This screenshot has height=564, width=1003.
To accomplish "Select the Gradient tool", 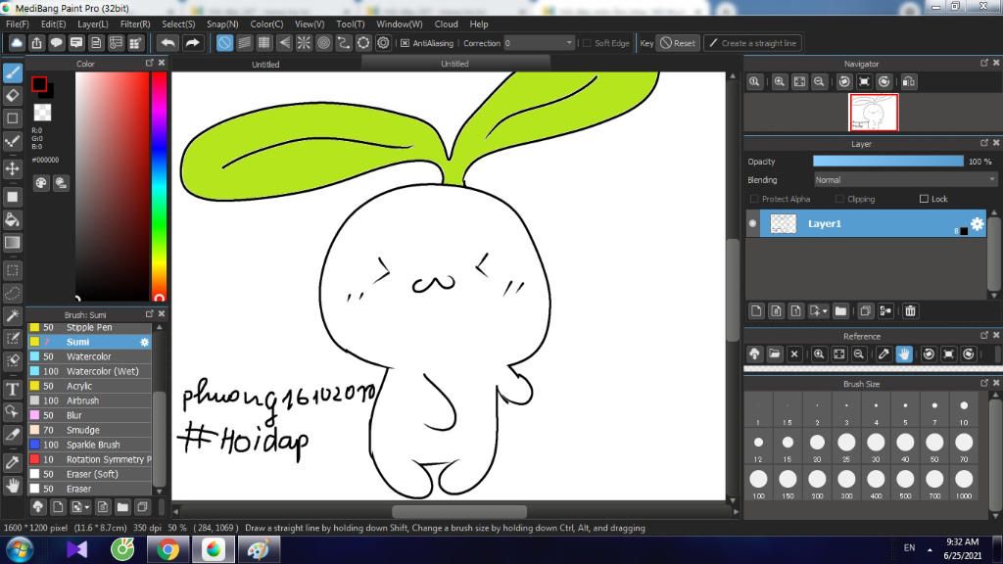I will pyautogui.click(x=12, y=243).
